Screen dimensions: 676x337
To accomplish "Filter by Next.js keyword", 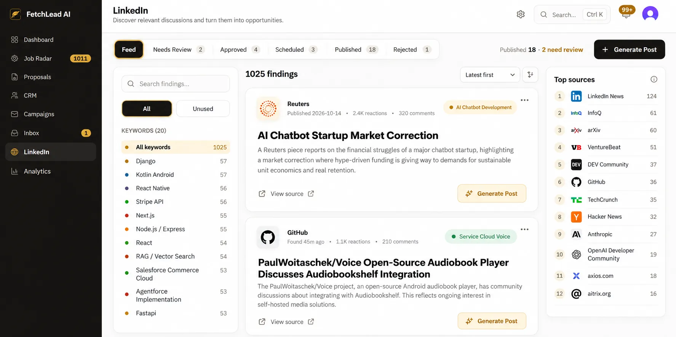I will click(176, 215).
